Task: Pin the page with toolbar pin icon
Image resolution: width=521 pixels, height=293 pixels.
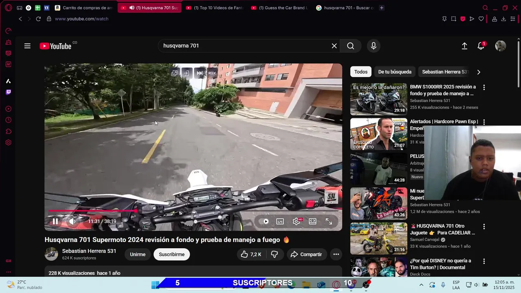Action: point(444,19)
